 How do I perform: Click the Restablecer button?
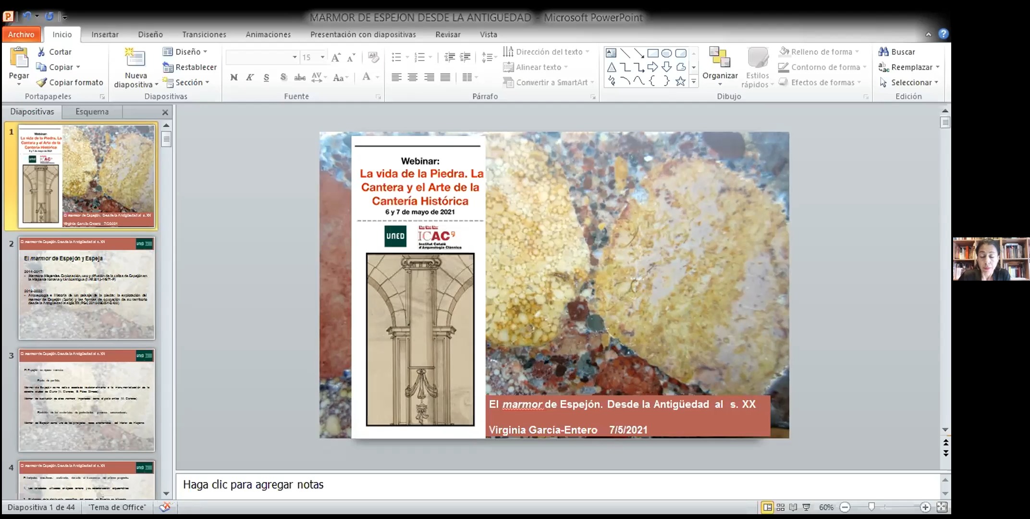[190, 67]
